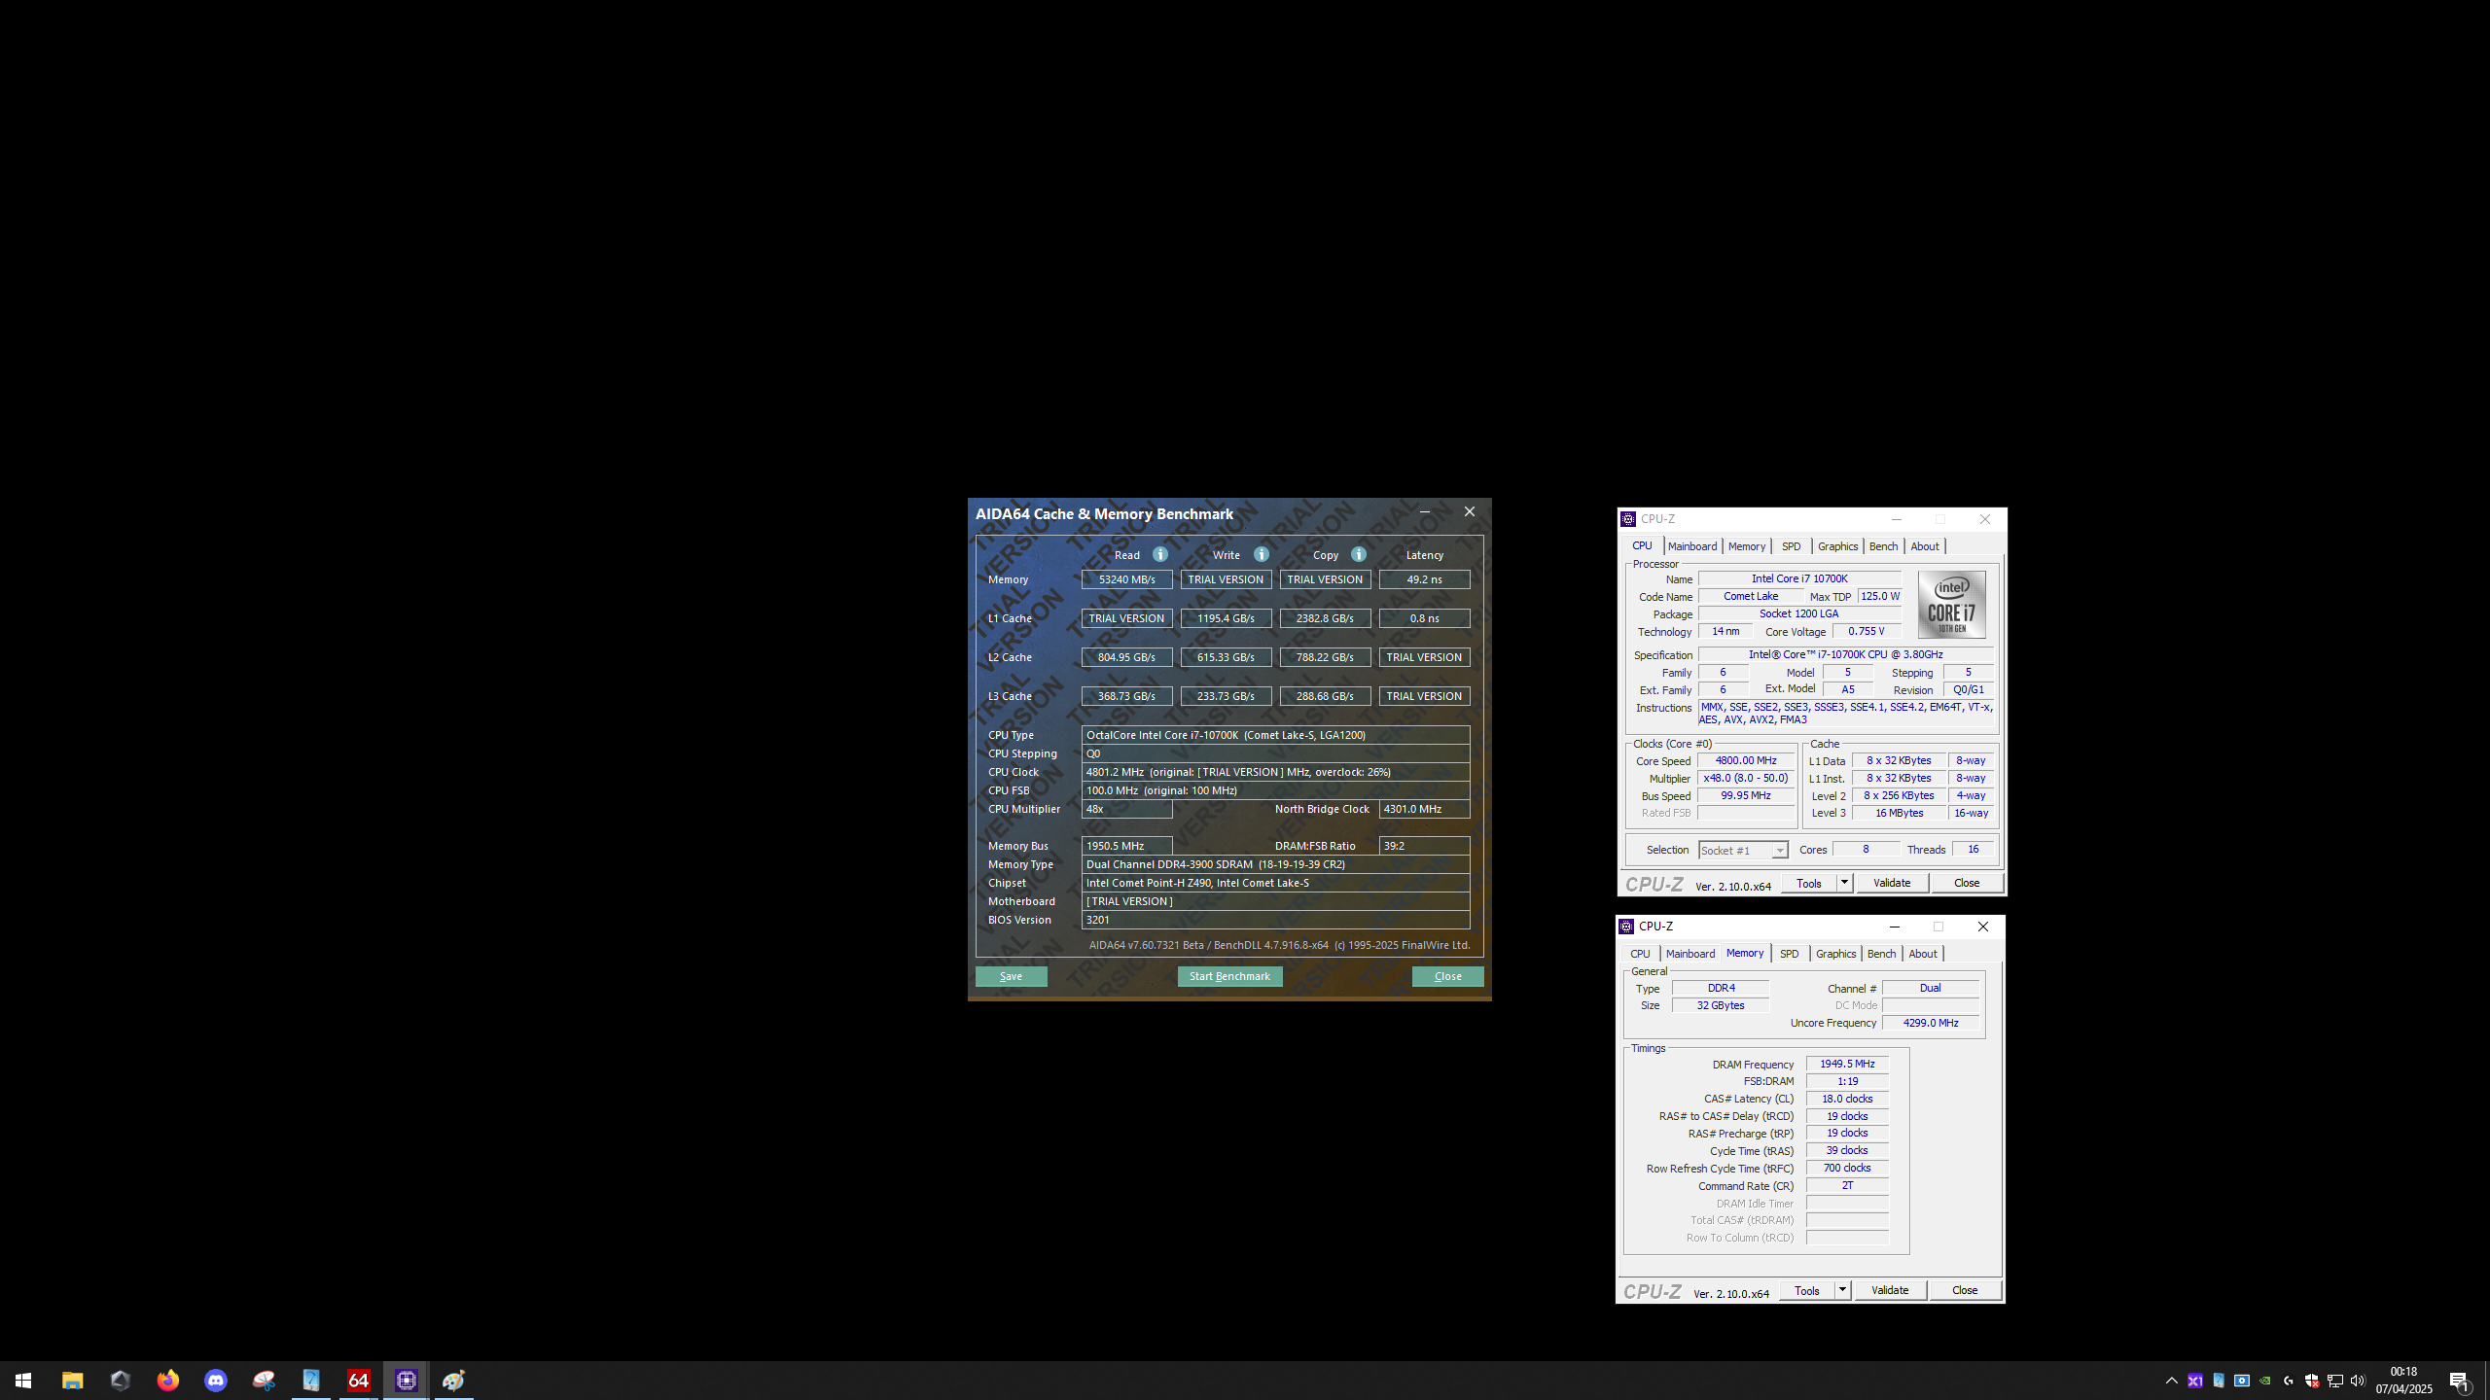
Task: Click Memory Read value 53240 MB/s
Action: coord(1127,579)
